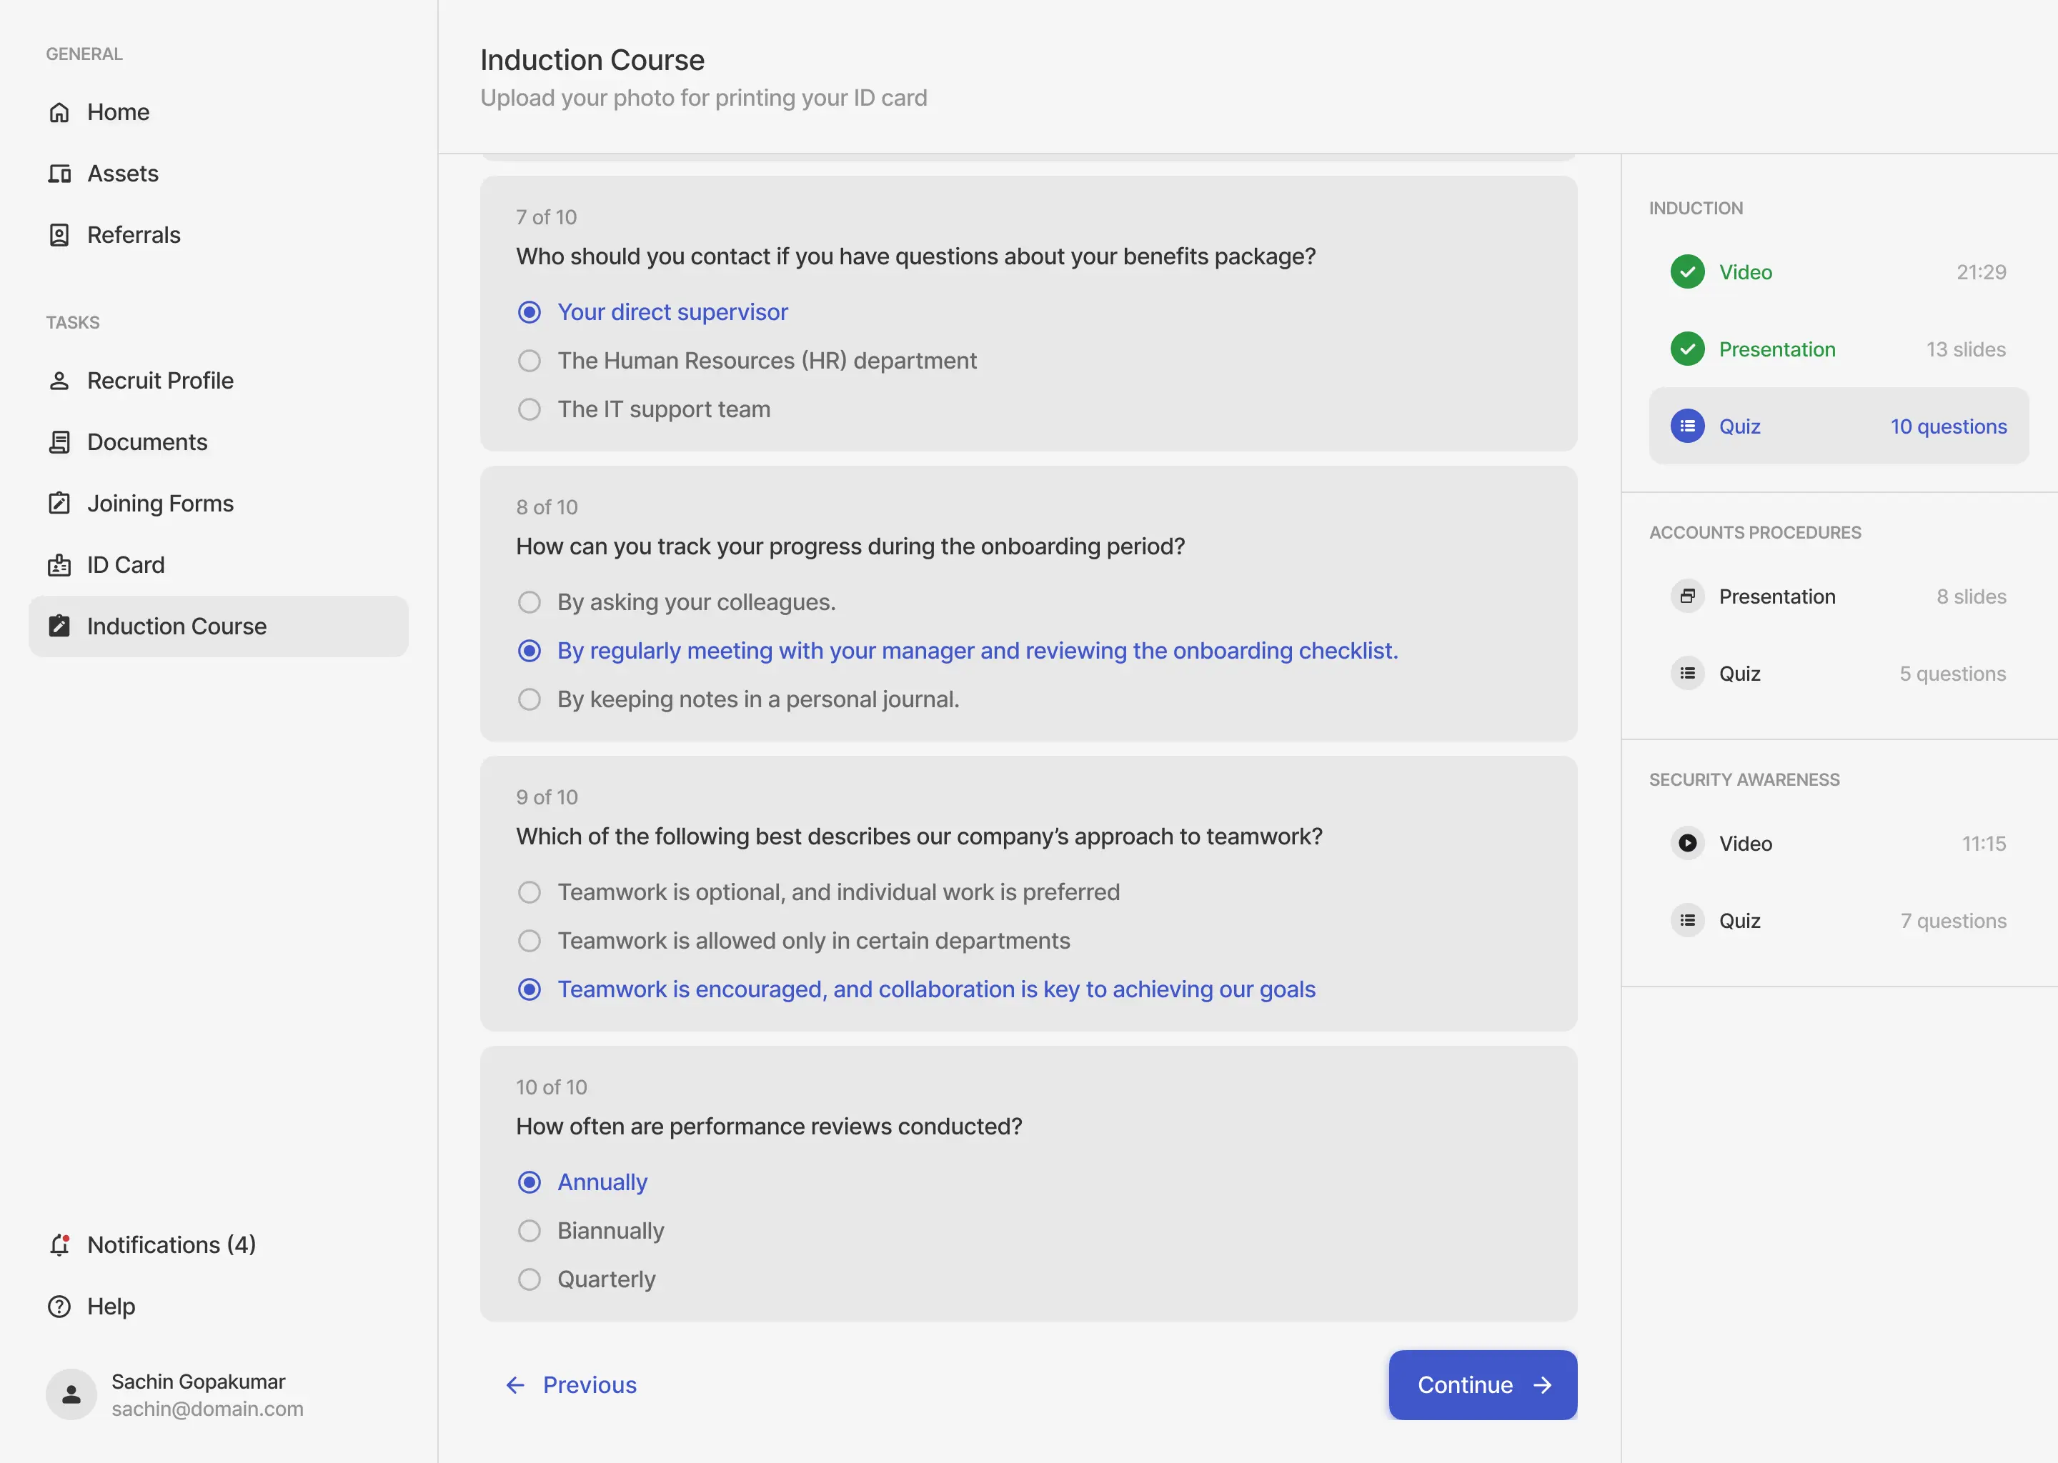Click the Documents icon in Tasks
2058x1463 pixels.
tap(59, 442)
